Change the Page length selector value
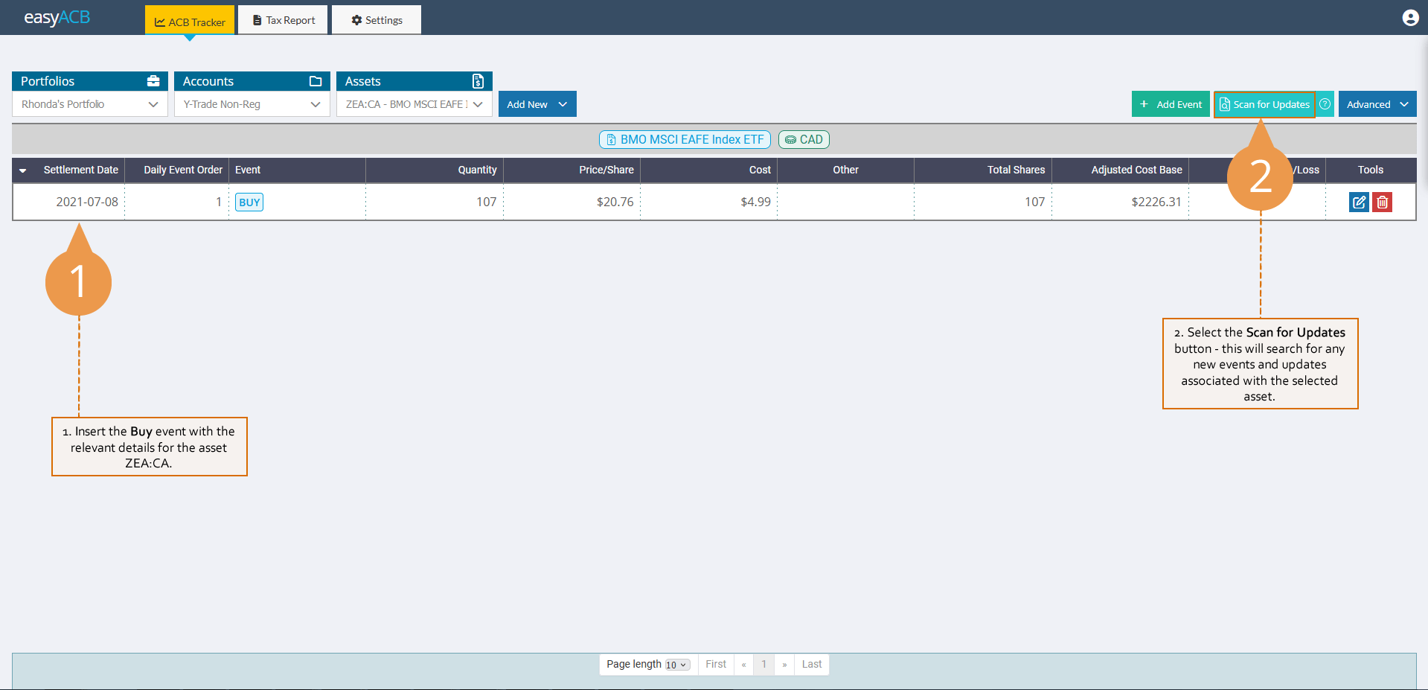This screenshot has width=1428, height=690. [677, 664]
